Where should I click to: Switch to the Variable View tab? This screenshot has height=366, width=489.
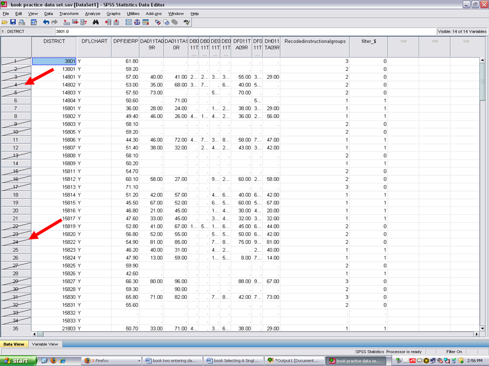point(45,344)
